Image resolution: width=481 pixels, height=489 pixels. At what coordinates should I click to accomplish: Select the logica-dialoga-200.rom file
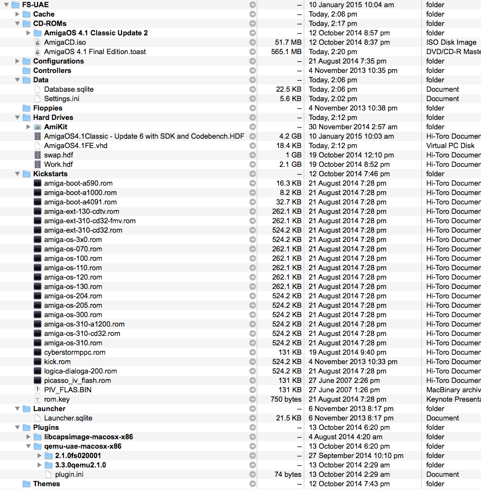coord(81,371)
